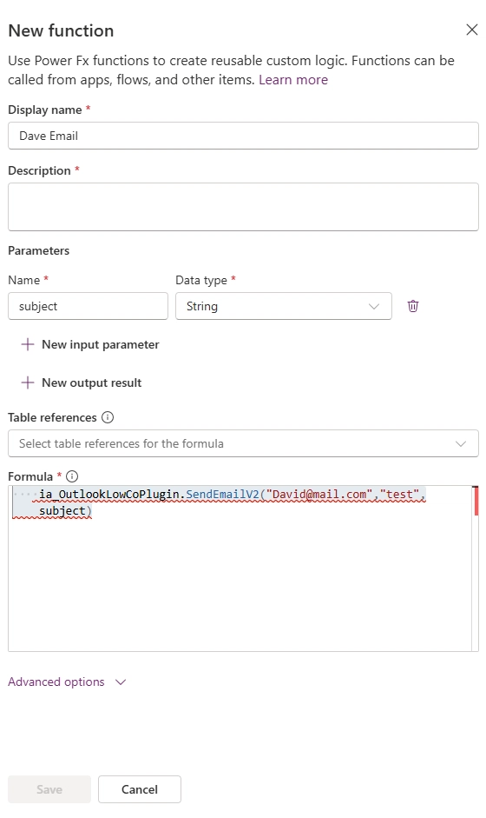Add a New input parameter
The height and width of the screenshot is (818, 486).
click(90, 344)
